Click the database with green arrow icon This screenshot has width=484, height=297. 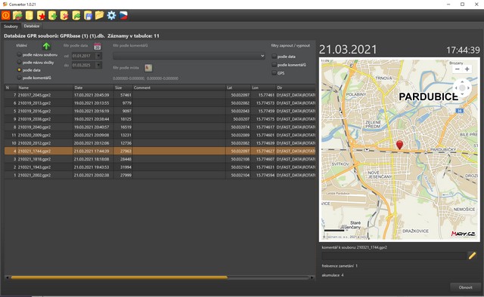pos(76,15)
